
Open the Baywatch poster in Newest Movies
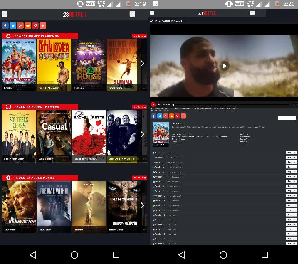[19, 65]
